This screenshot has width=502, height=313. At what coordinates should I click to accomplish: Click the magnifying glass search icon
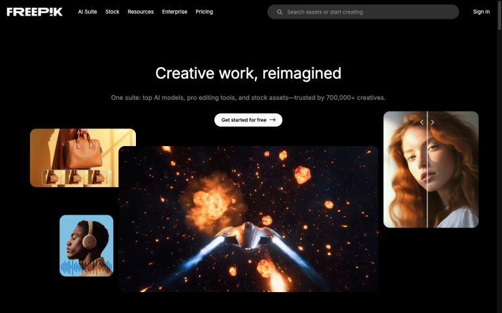point(280,12)
